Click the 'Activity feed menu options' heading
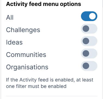The height and width of the screenshot is (99, 103). click(x=43, y=4)
